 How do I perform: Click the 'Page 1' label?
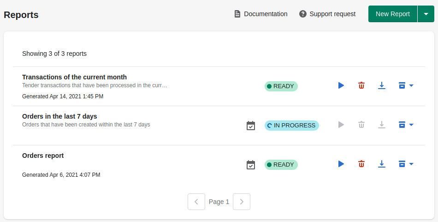[219, 202]
